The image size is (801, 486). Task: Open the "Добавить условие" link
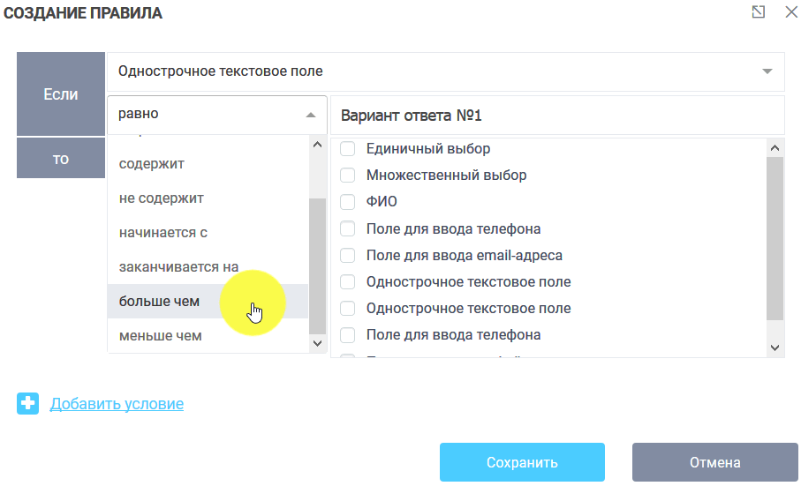117,404
